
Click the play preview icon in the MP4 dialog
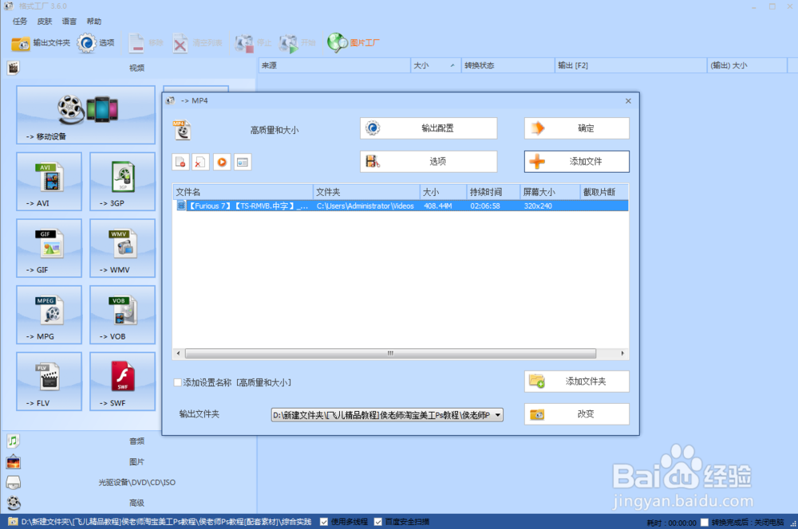tap(222, 162)
